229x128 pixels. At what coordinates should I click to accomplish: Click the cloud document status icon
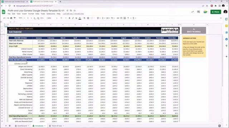point(74,11)
